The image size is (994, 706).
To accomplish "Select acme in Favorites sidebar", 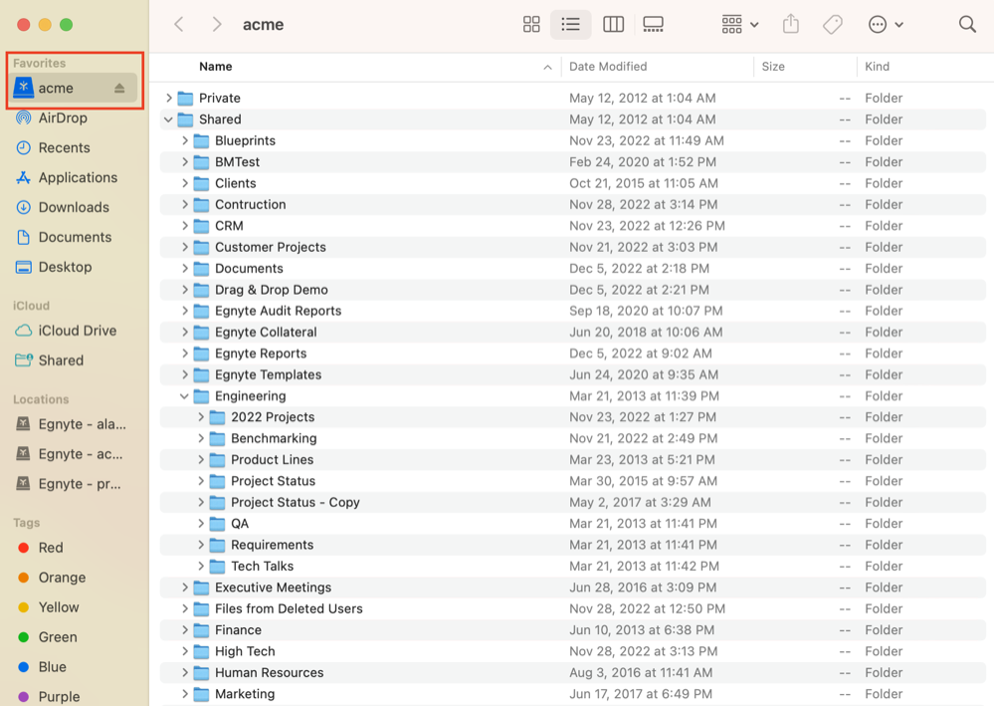I will click(x=73, y=89).
